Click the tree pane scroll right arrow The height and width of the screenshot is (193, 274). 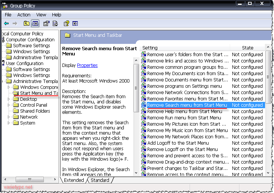click(55, 179)
